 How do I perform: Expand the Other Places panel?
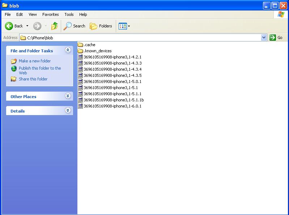click(x=68, y=96)
